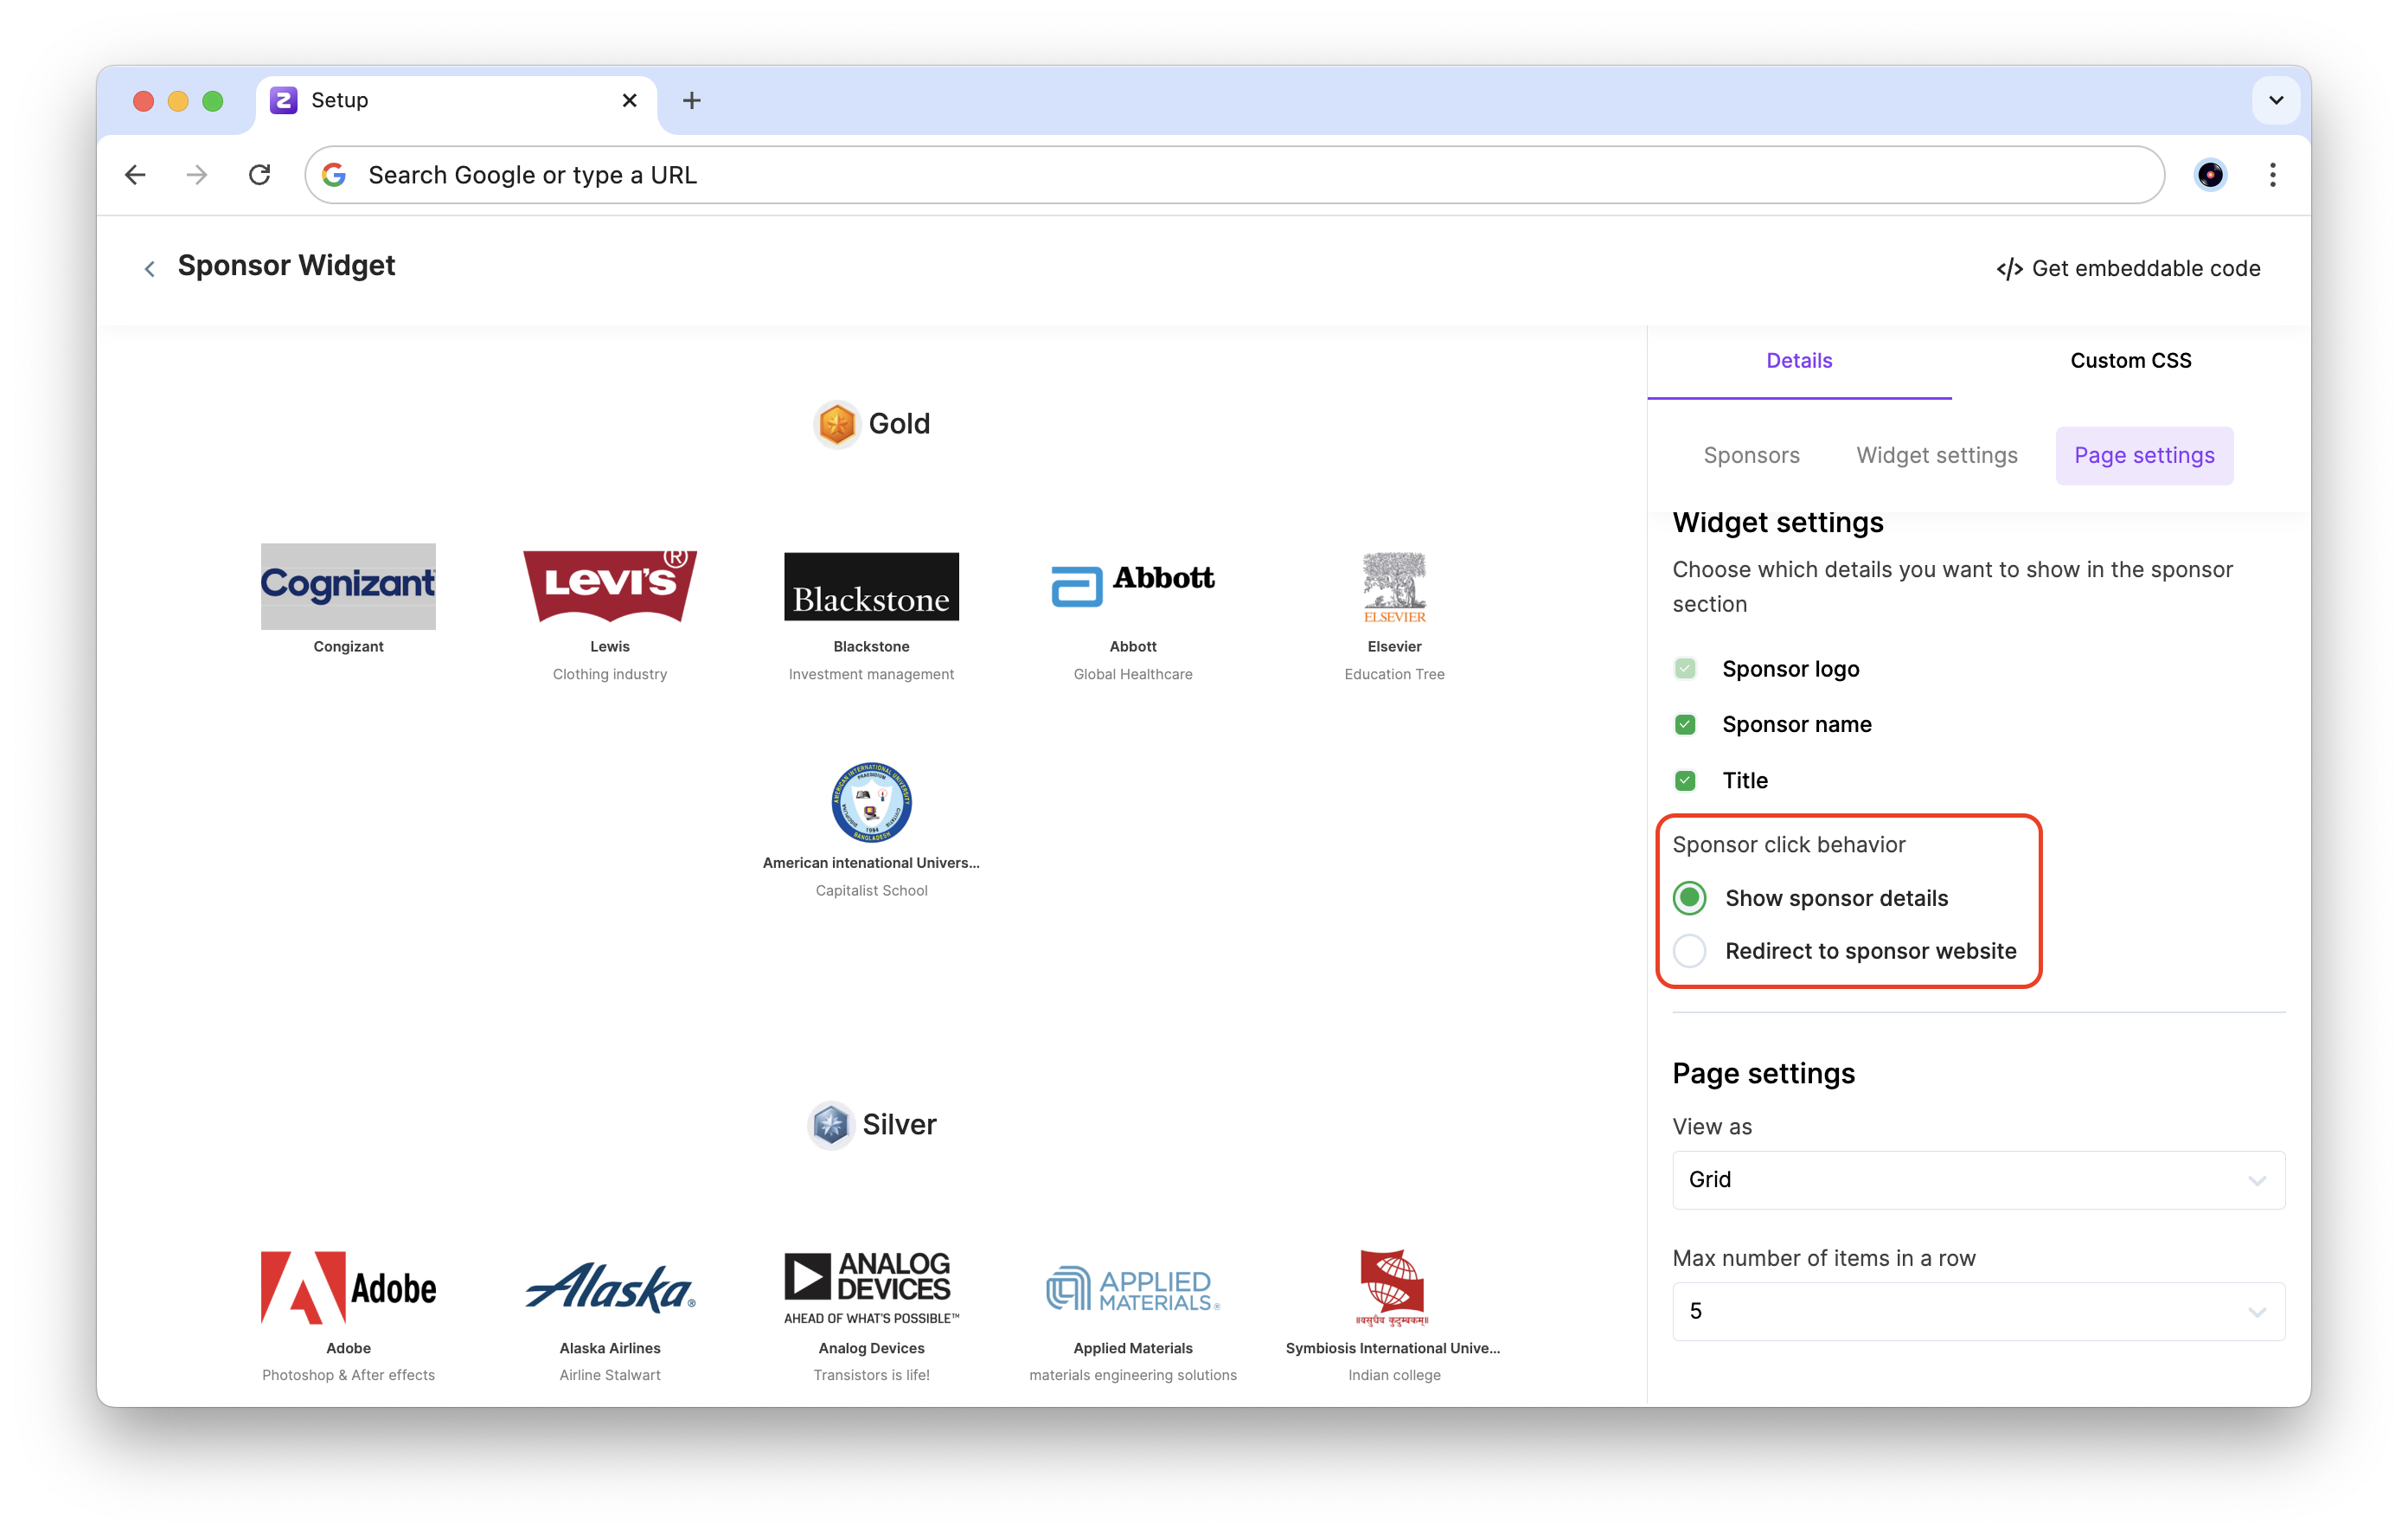This screenshot has width=2408, height=1535.
Task: Click the Levi's sponsor logo thumbnail
Action: pyautogui.click(x=610, y=587)
